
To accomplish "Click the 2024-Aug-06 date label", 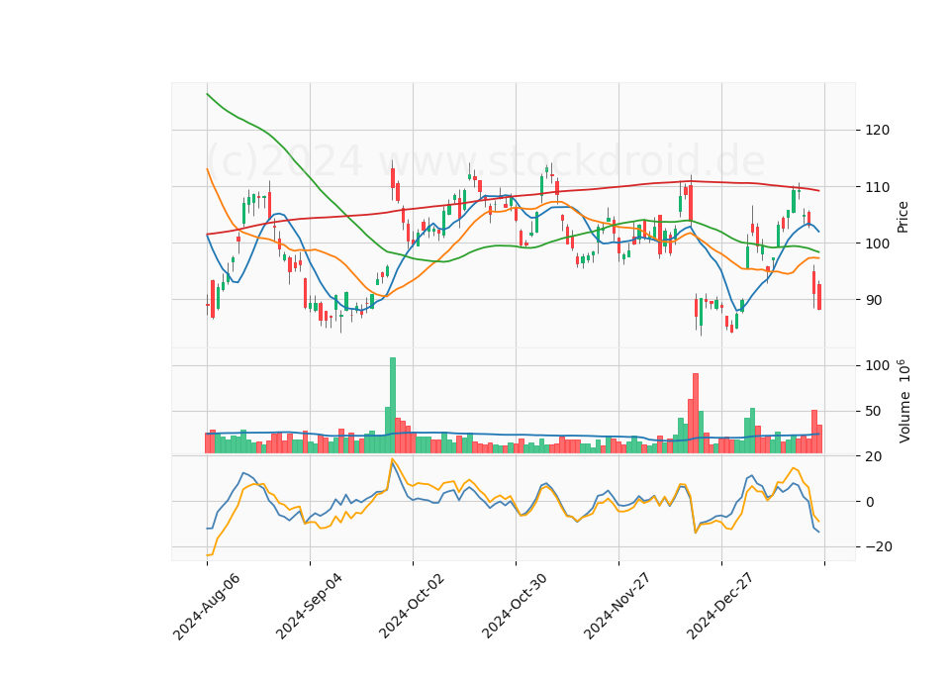I will tap(206, 606).
